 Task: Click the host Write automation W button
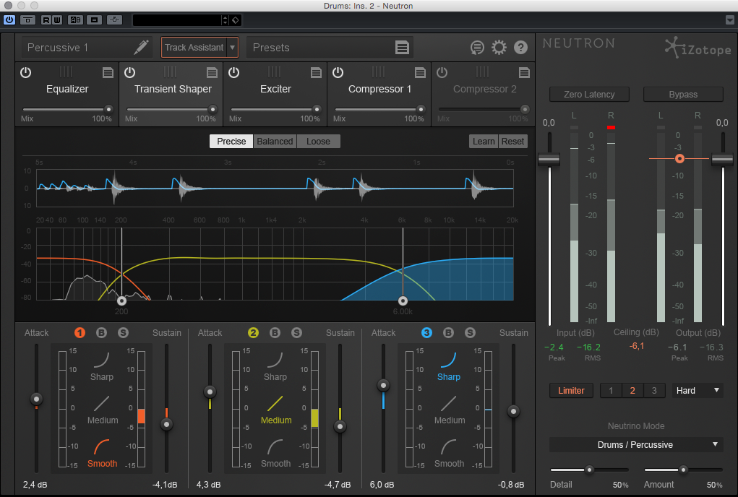[x=56, y=20]
